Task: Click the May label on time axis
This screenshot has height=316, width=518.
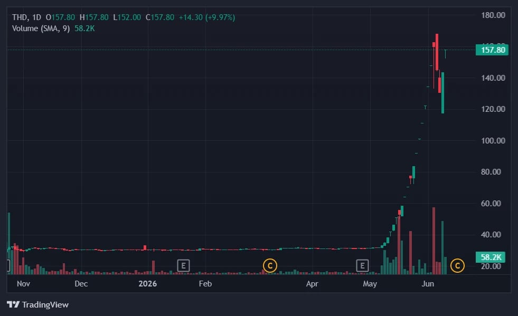Action: pos(370,284)
